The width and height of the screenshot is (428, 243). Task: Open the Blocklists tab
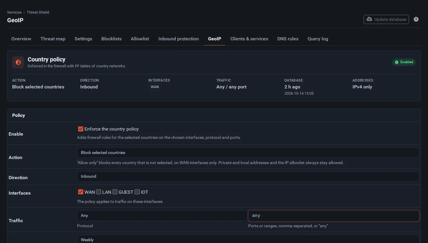pyautogui.click(x=111, y=39)
